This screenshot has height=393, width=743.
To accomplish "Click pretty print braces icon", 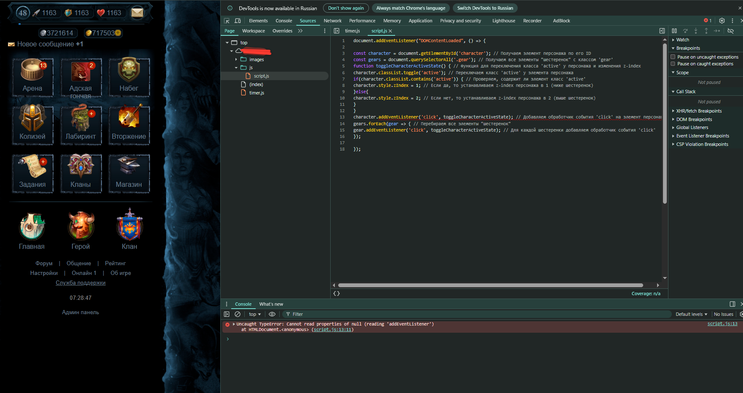I will tap(337, 293).
